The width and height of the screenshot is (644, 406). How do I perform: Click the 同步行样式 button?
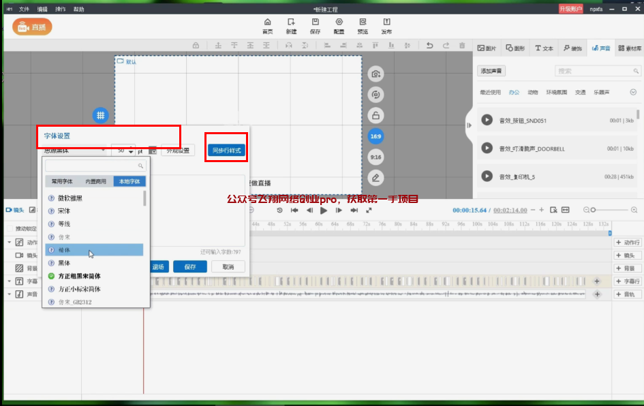(226, 150)
